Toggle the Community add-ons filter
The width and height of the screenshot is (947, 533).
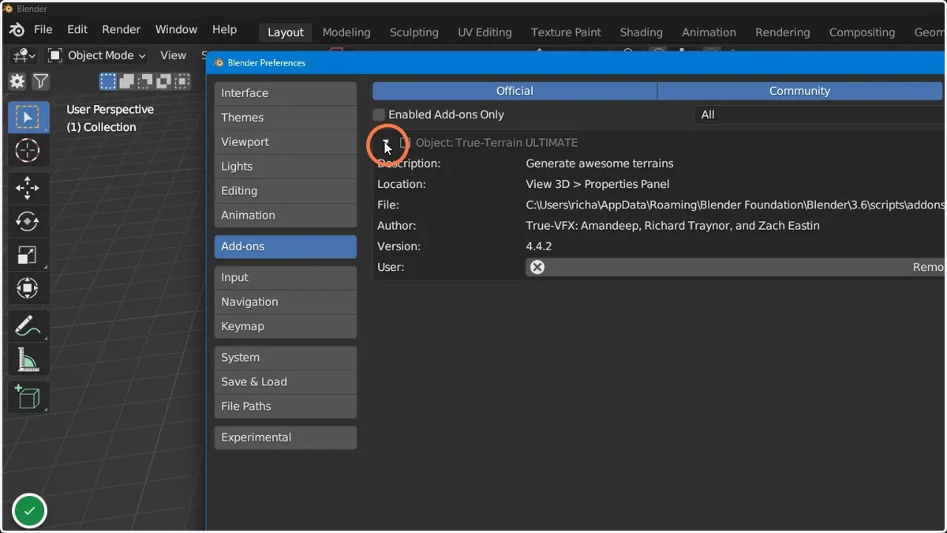tap(800, 91)
